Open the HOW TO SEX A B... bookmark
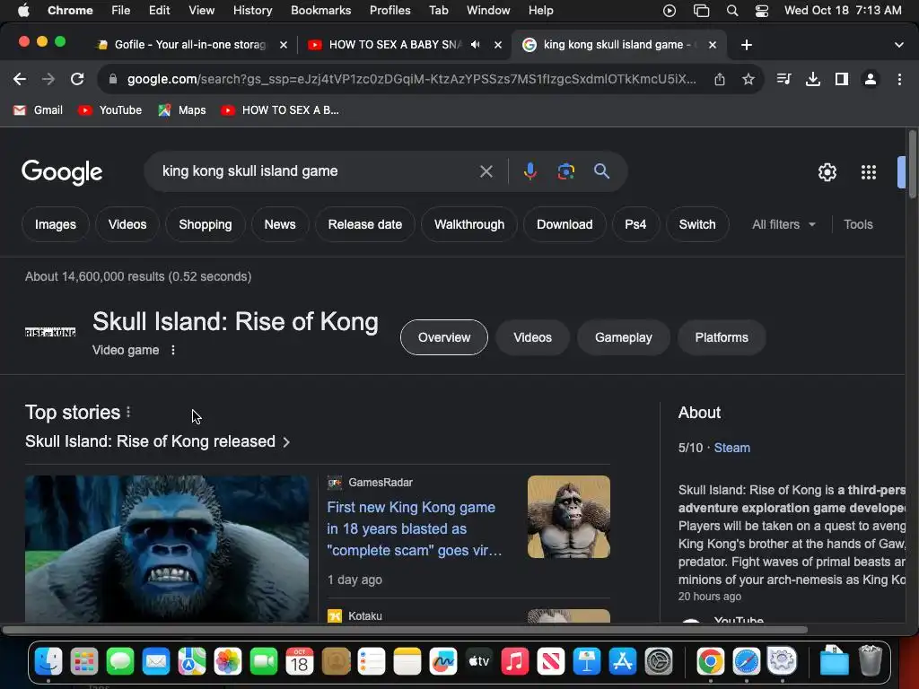This screenshot has height=689, width=919. tap(280, 110)
